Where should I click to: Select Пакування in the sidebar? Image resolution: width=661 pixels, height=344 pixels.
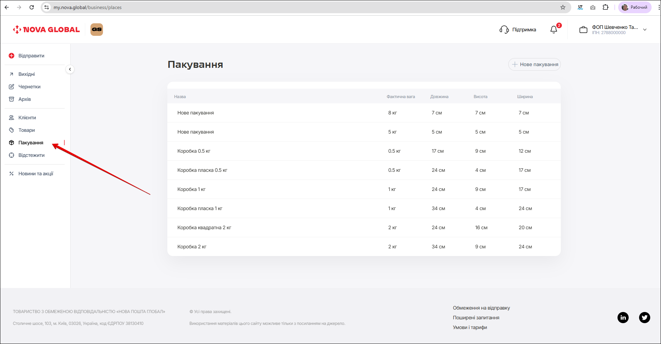pos(31,143)
